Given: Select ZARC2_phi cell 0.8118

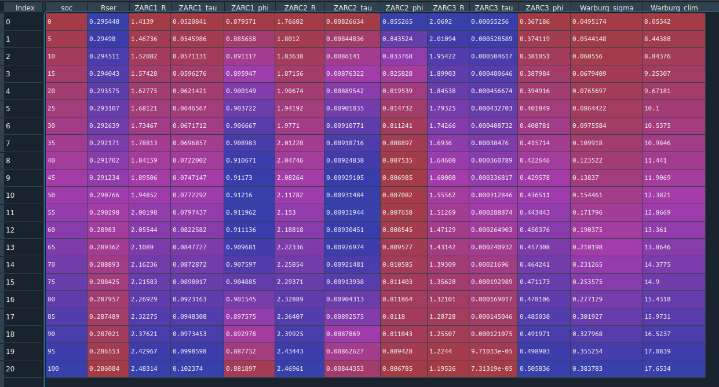Looking at the screenshot, I should [404, 317].
